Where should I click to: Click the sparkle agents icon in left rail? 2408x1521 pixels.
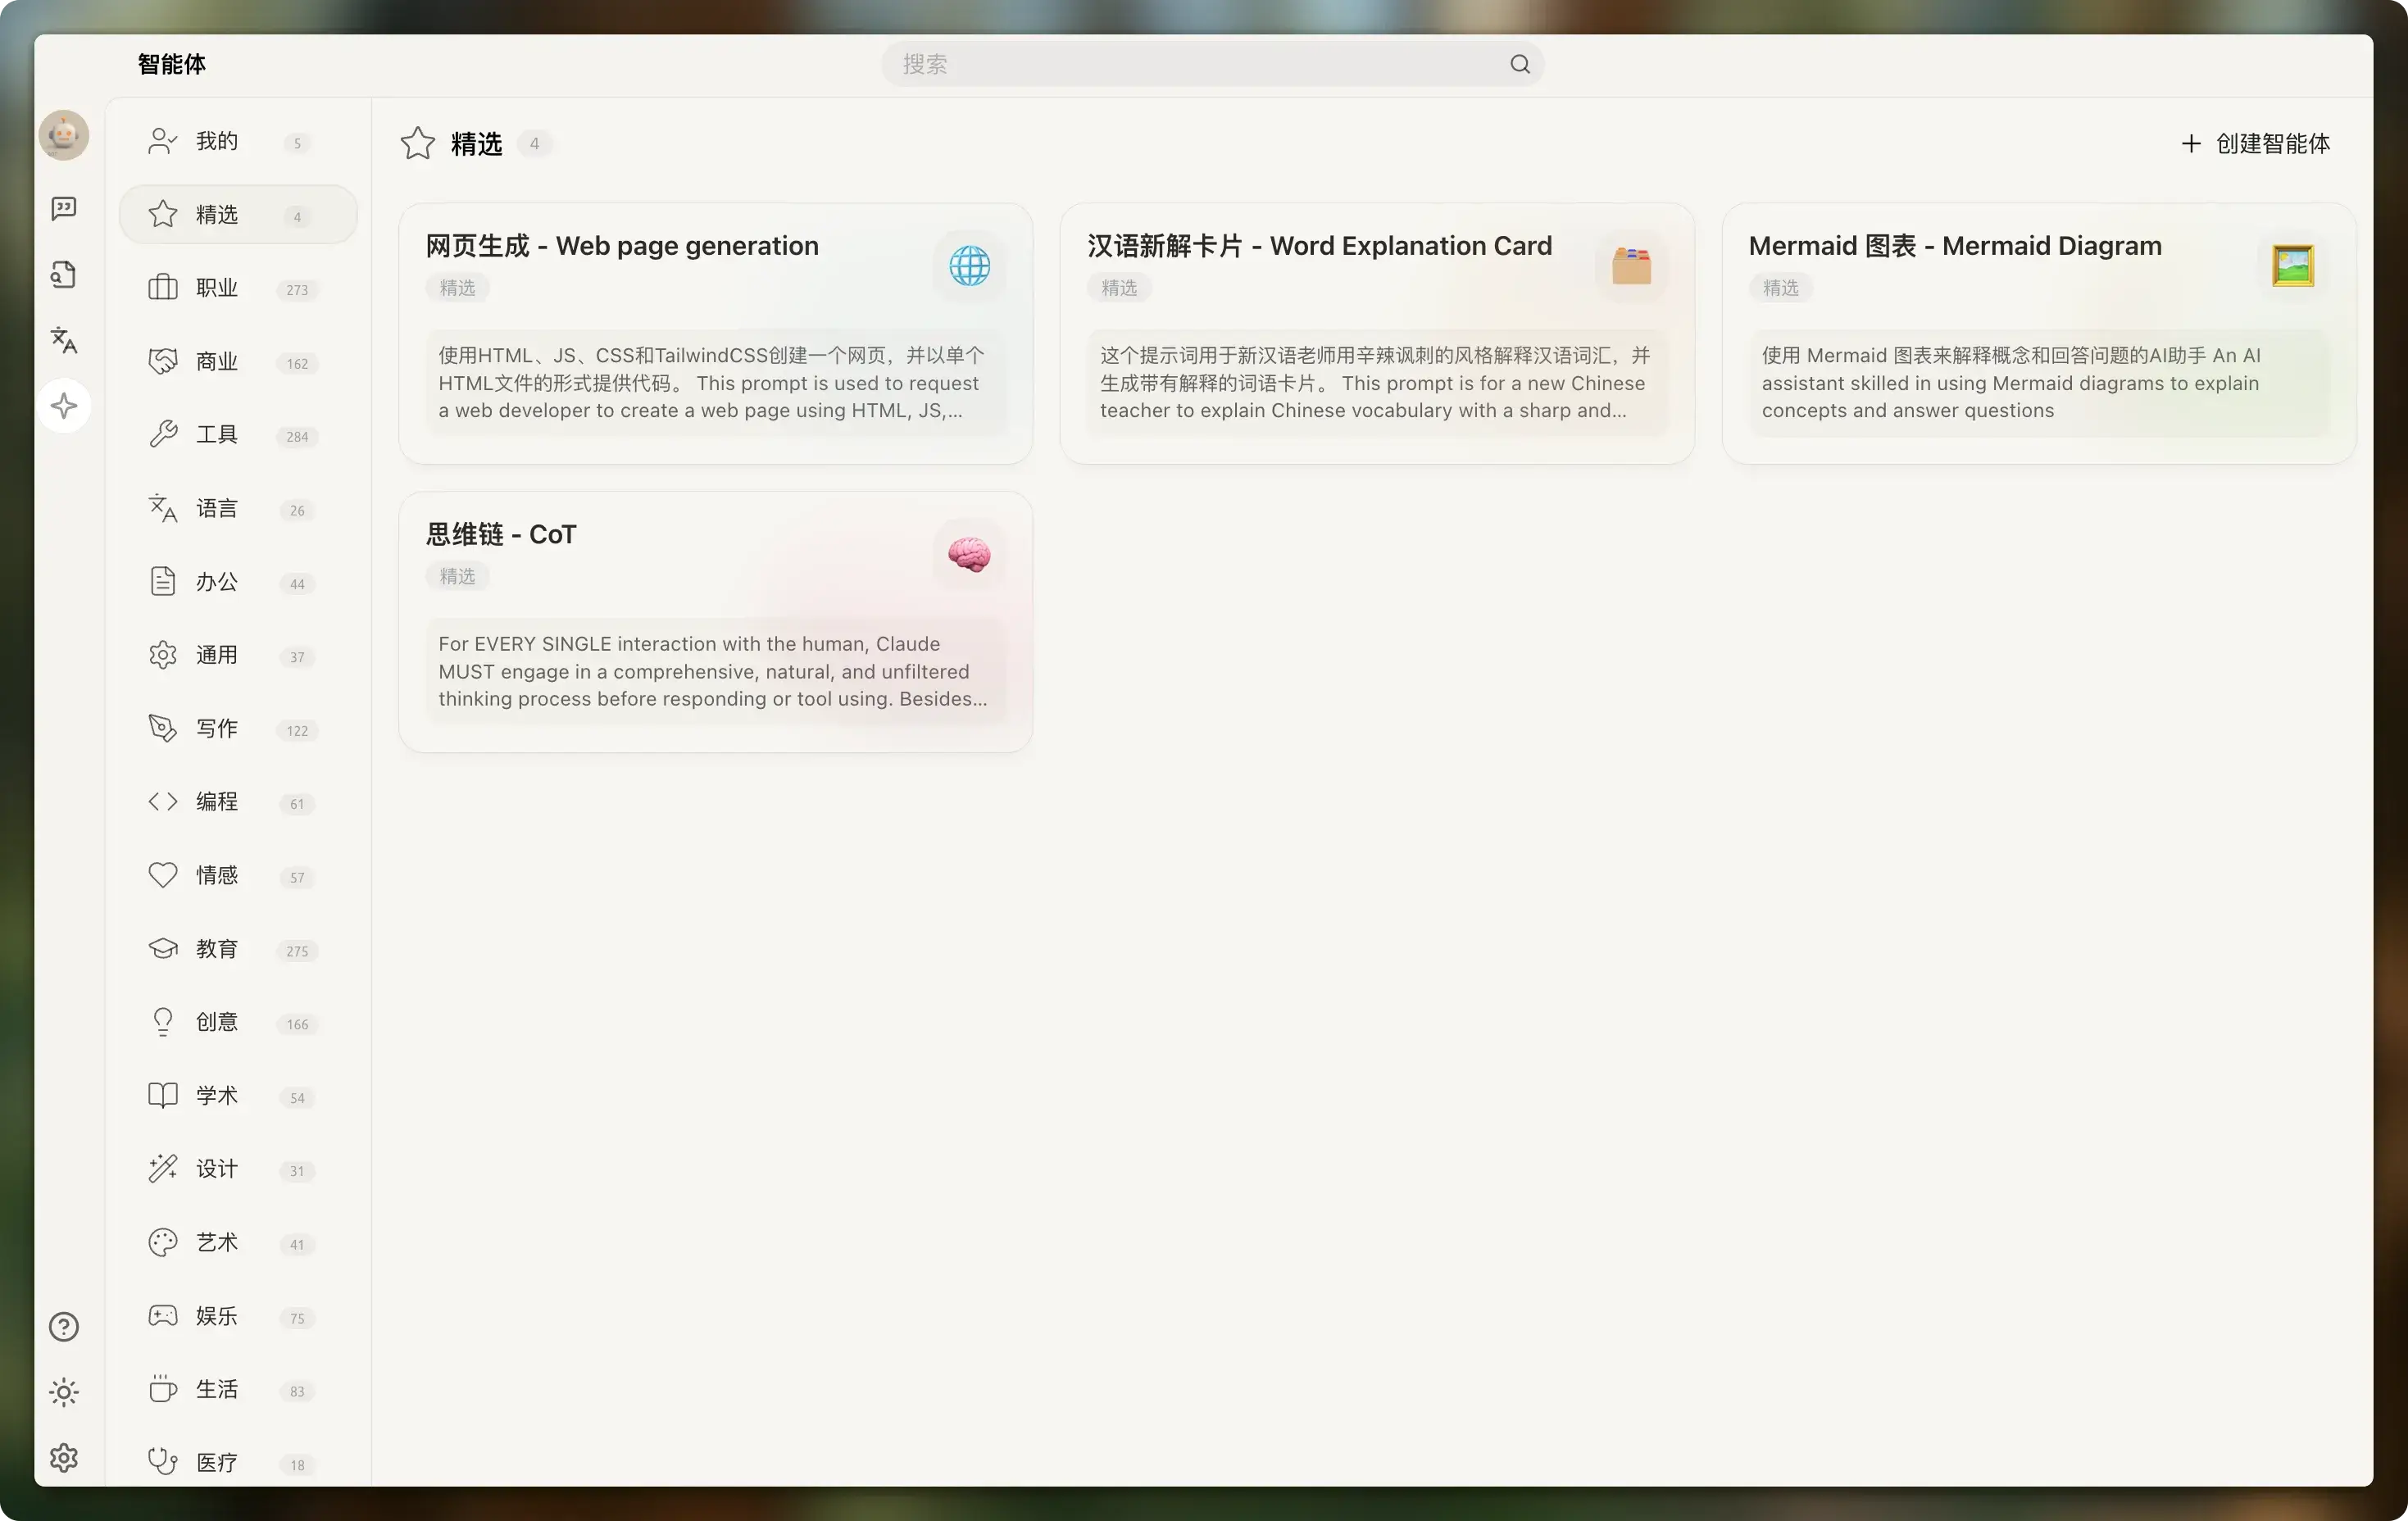[x=64, y=406]
